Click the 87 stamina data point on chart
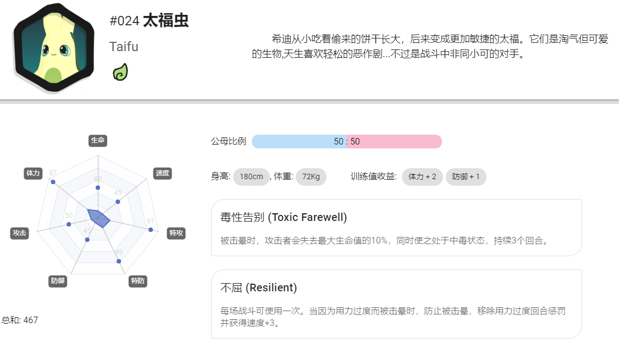Image resolution: width=619 pixels, height=354 pixels. tap(53, 182)
